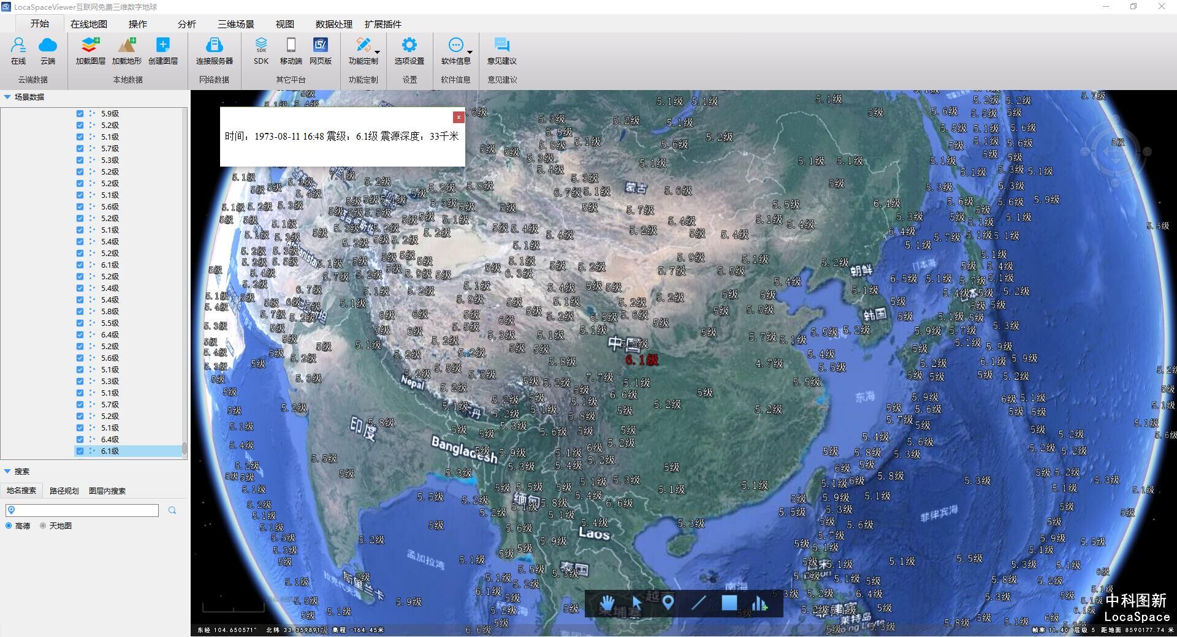Open the 数据处理 ribbon tab
Image resolution: width=1177 pixels, height=637 pixels.
(x=334, y=24)
